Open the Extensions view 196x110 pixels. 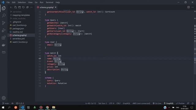[x=4, y=38]
